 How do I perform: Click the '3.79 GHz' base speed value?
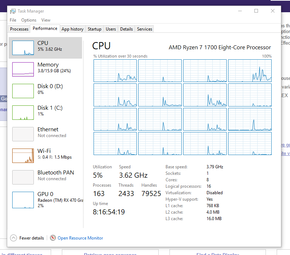(215, 167)
